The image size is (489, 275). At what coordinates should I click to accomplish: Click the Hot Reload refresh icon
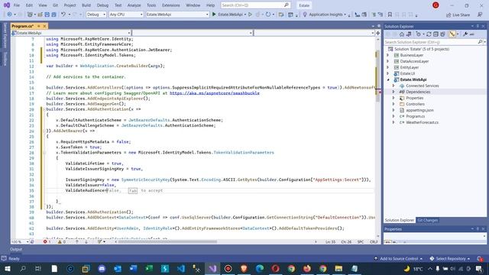[x=268, y=15]
